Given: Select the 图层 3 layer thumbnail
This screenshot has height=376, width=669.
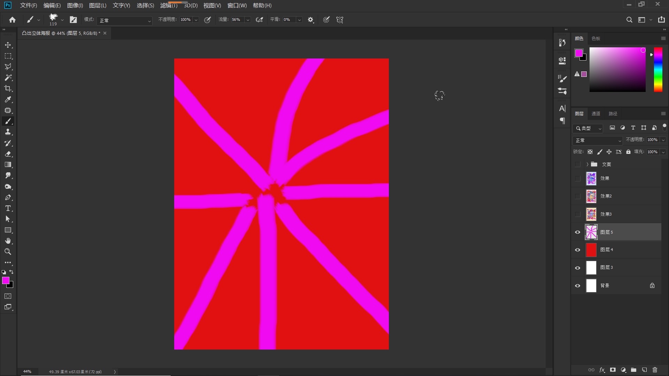Looking at the screenshot, I should [x=591, y=268].
